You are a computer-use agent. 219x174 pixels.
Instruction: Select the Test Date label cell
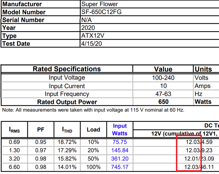pos(41,43)
